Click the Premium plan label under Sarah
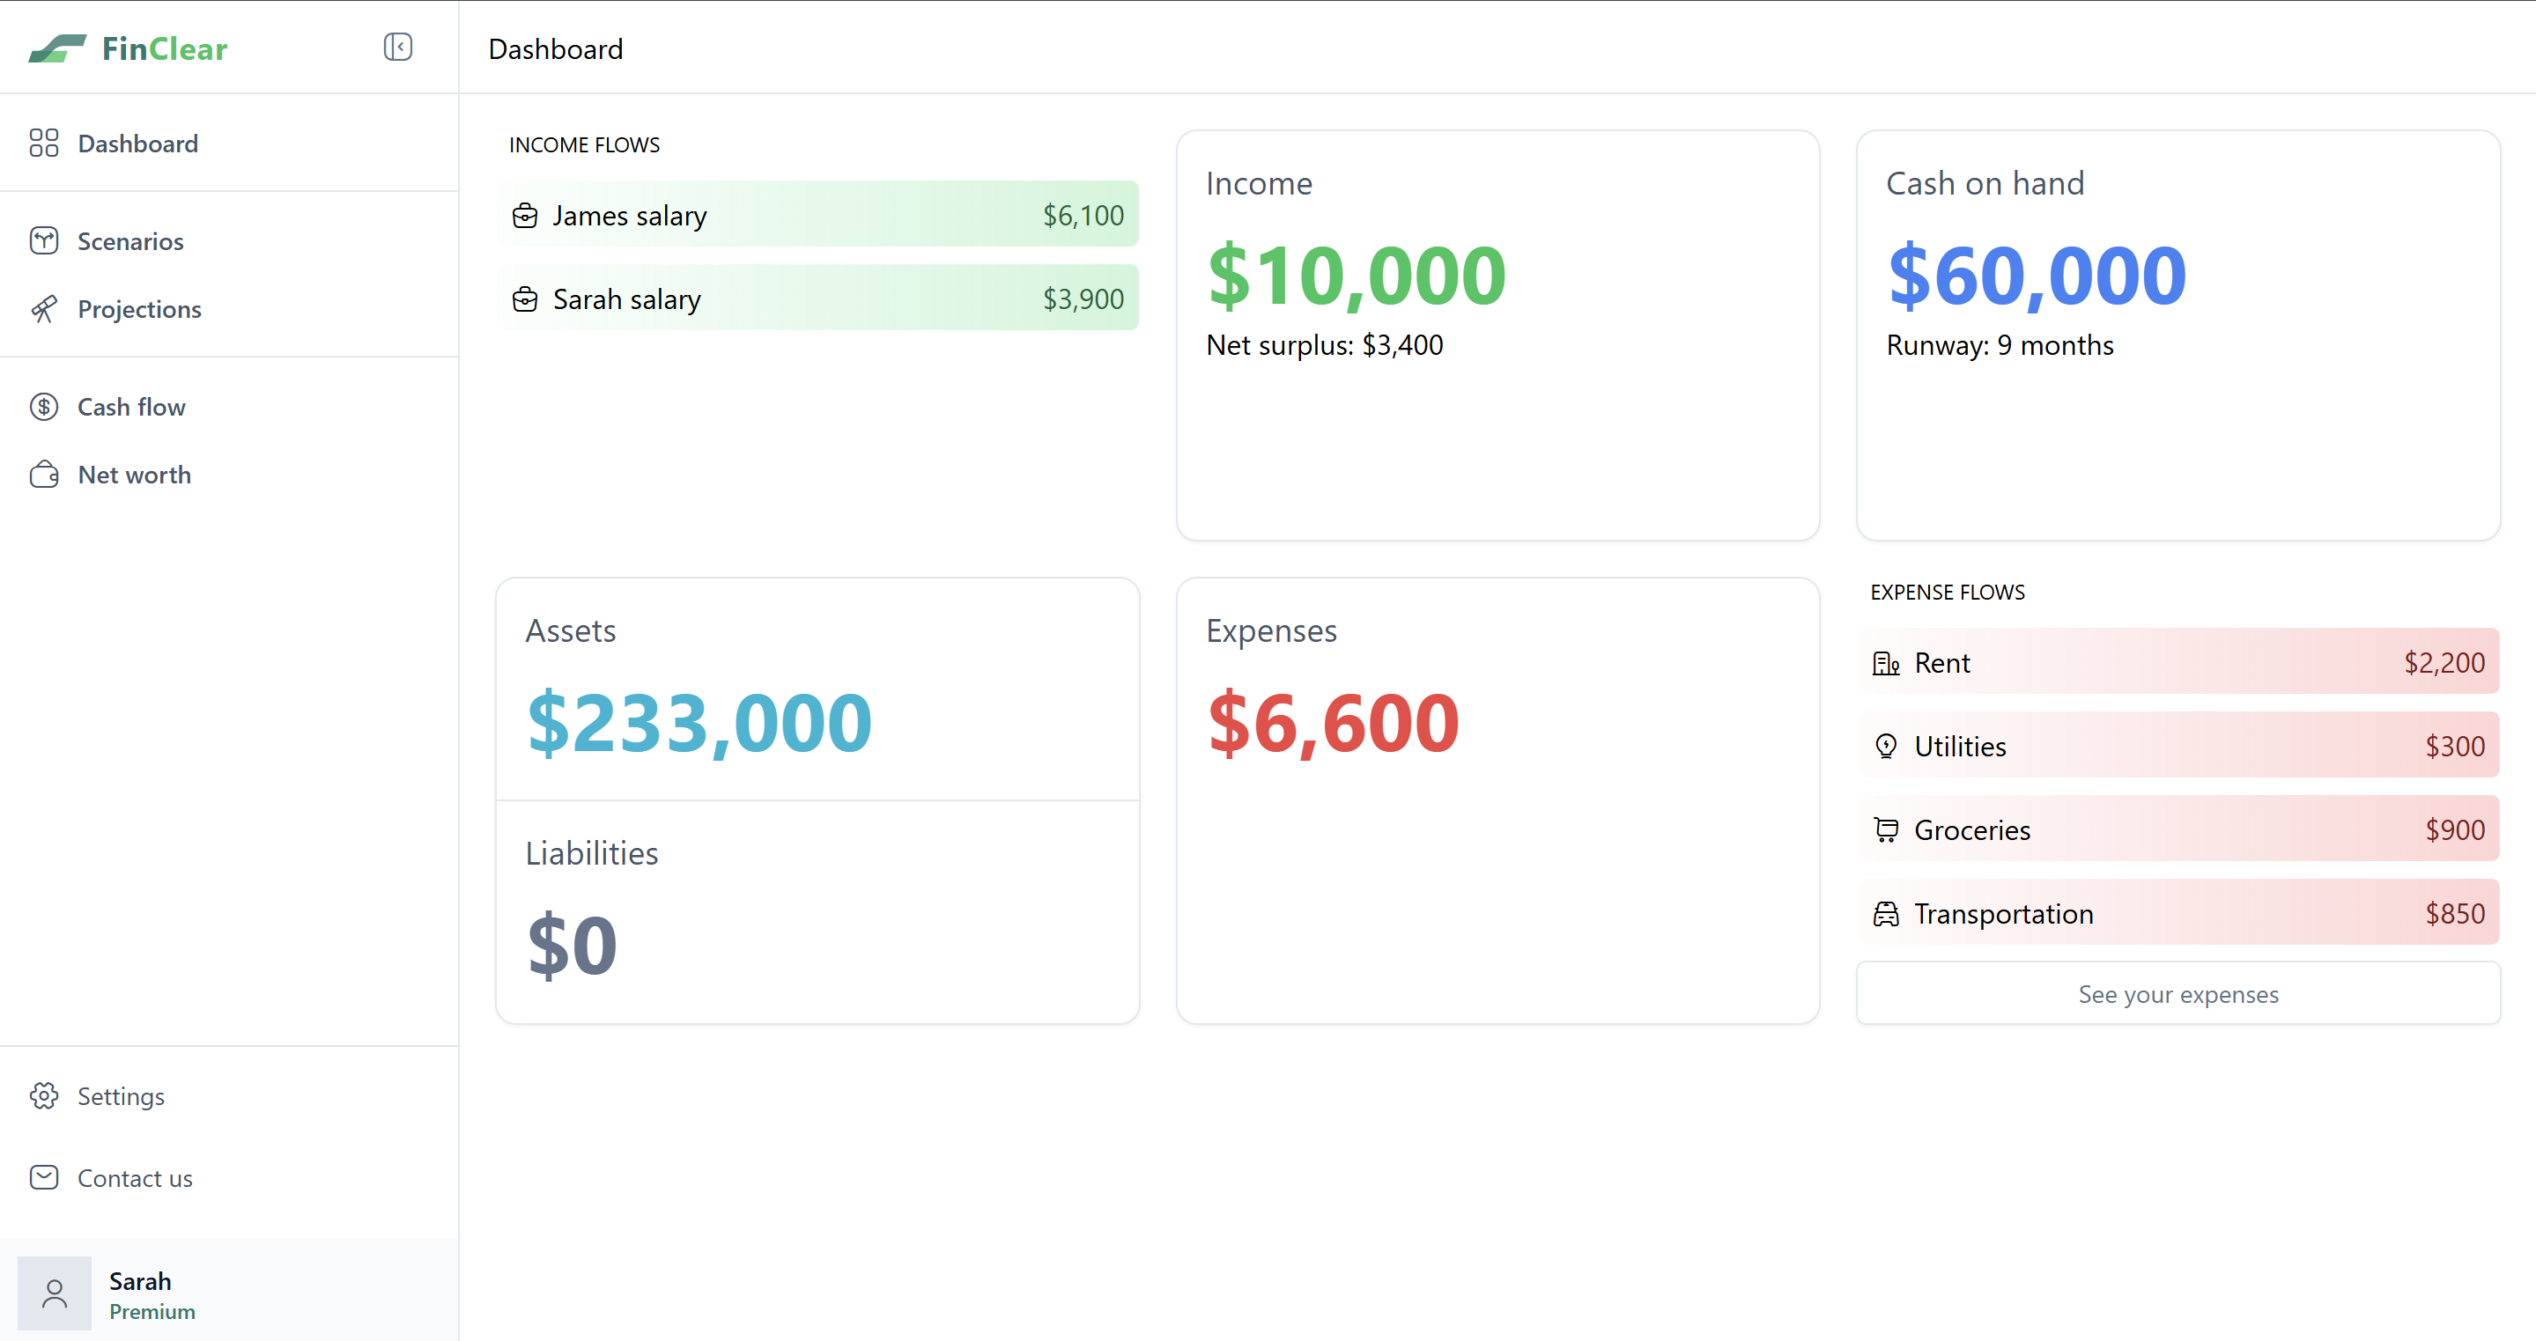The width and height of the screenshot is (2536, 1341). pyautogui.click(x=152, y=1311)
